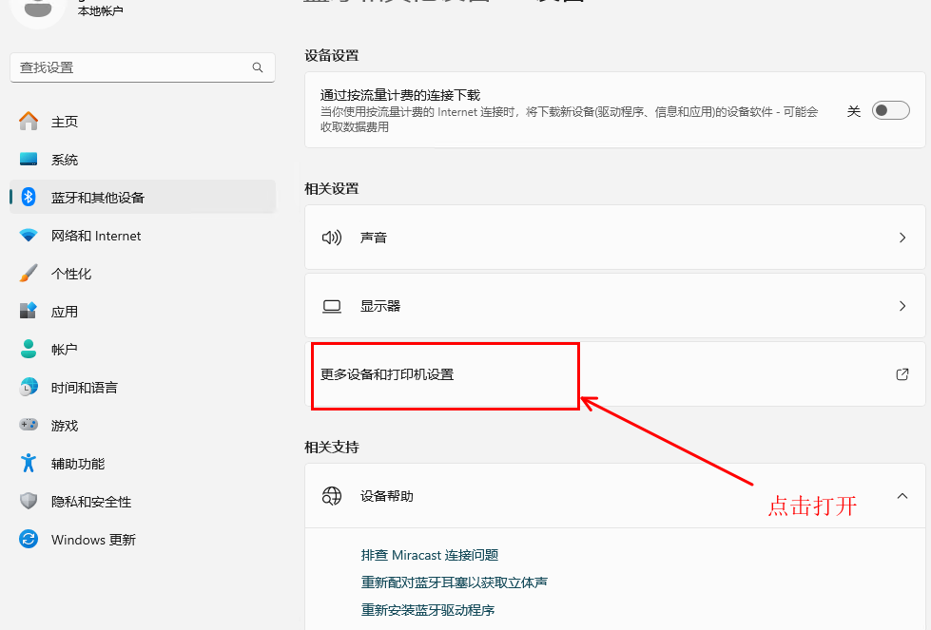The image size is (931, 630).
Task: Open the Accounts (帐户) person icon
Action: coord(29,350)
